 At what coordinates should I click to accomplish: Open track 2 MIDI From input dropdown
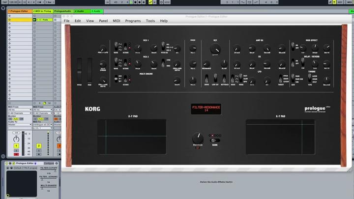point(43,110)
